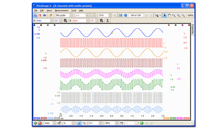Jump to first waveform buffer
This screenshot has height=129, width=219.
coord(120,15)
